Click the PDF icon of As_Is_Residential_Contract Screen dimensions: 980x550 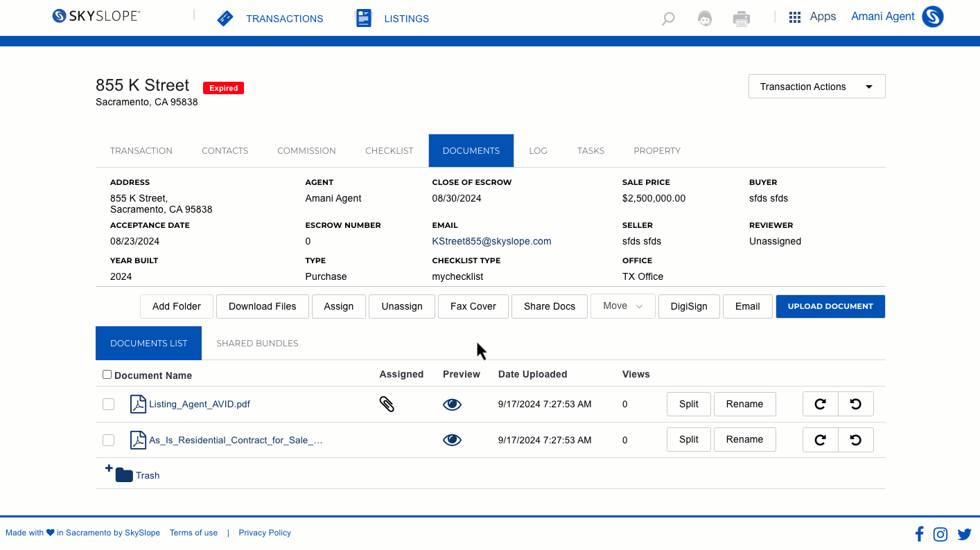(x=138, y=440)
